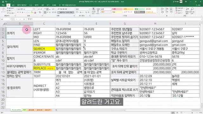The width and height of the screenshot is (203, 114).
Task: Click the Orientation text angle icon
Action: pyautogui.click(x=53, y=9)
